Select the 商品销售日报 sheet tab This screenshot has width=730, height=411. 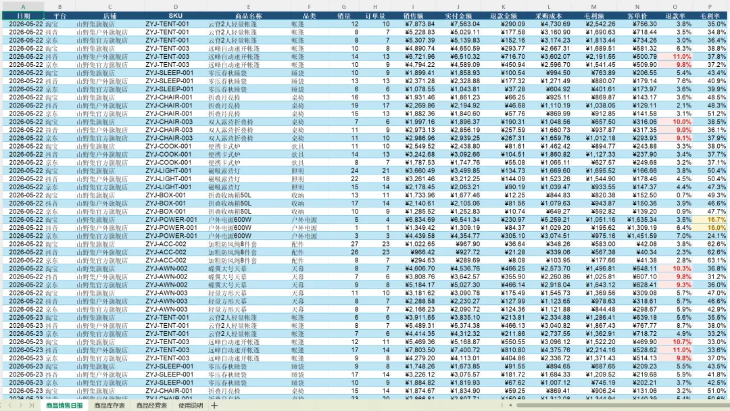point(64,406)
